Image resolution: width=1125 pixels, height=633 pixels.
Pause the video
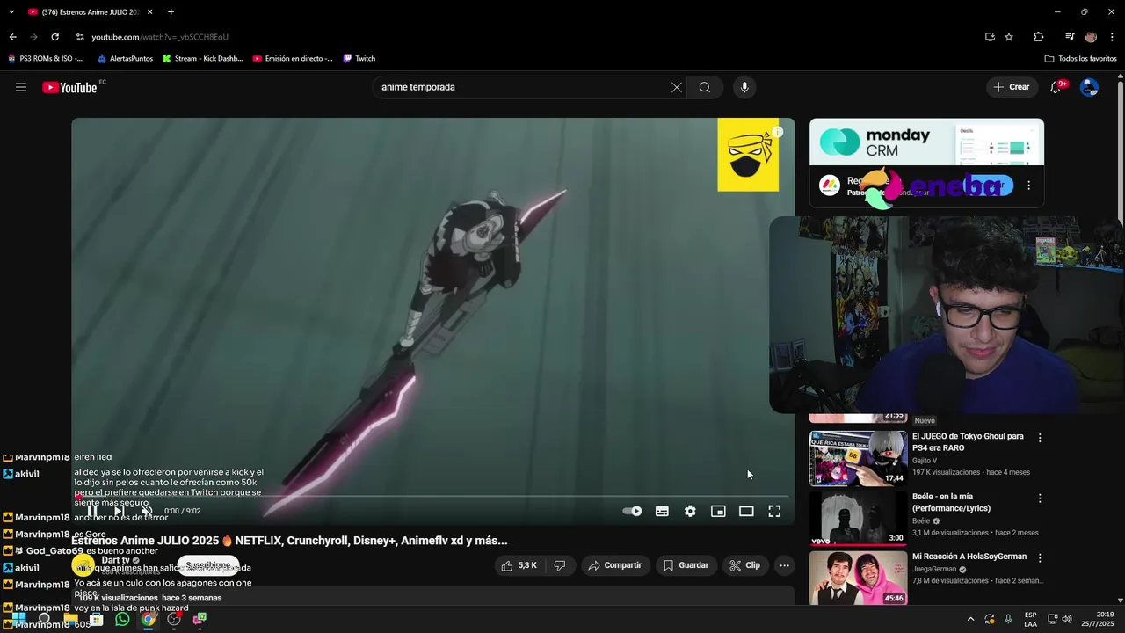92,511
